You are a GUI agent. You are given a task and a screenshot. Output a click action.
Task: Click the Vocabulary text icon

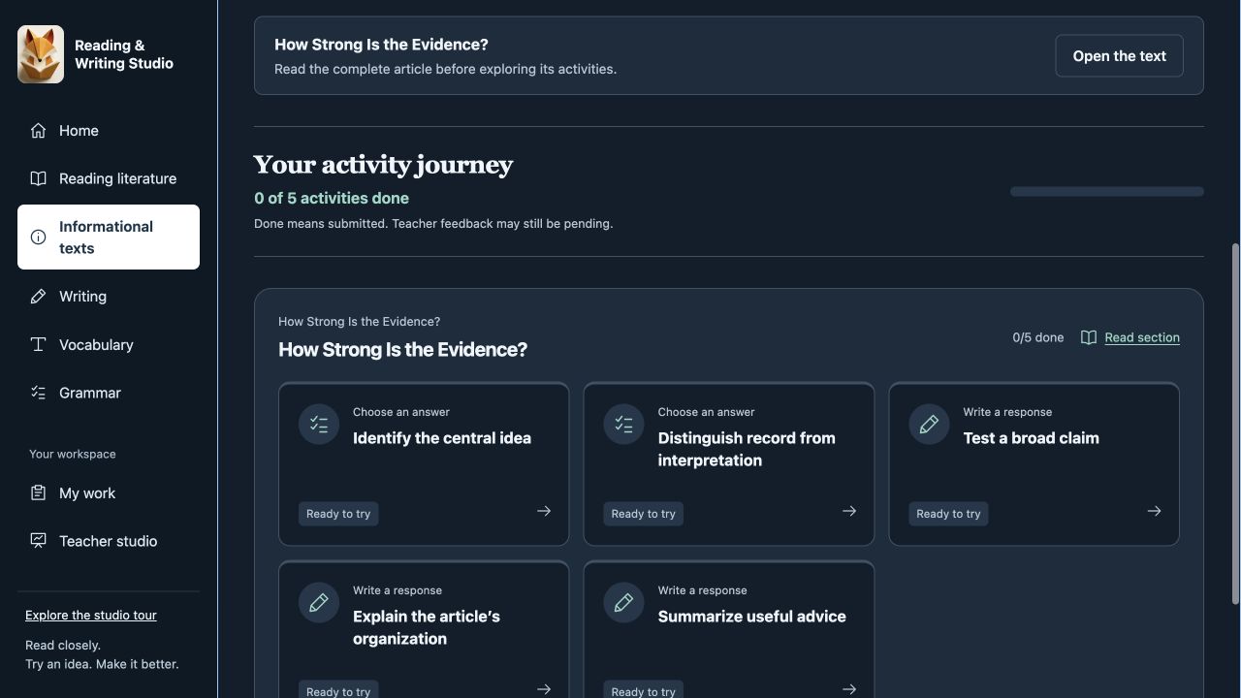(x=38, y=345)
